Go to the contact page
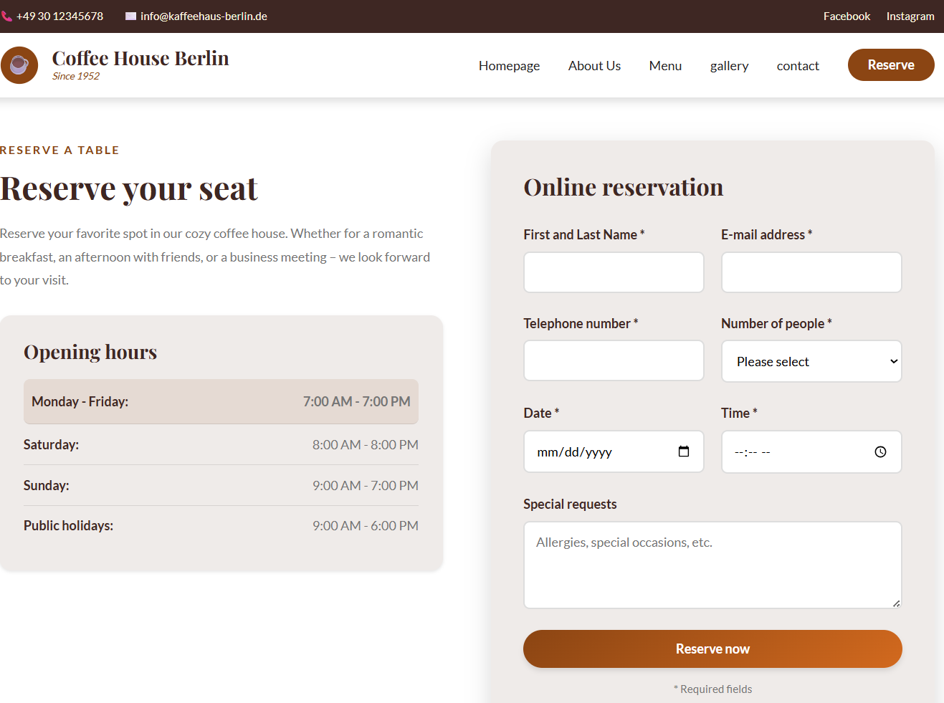The image size is (944, 703). pyautogui.click(x=798, y=65)
